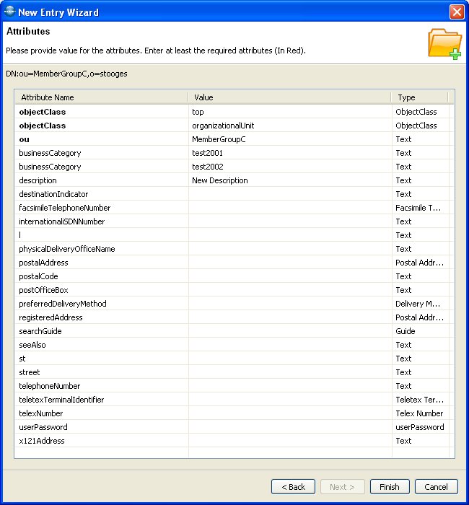Click the new folder wizard icon
The height and width of the screenshot is (505, 469).
click(x=444, y=44)
